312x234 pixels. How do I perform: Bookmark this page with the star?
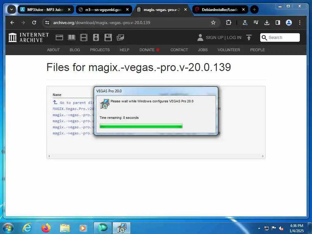click(x=213, y=23)
